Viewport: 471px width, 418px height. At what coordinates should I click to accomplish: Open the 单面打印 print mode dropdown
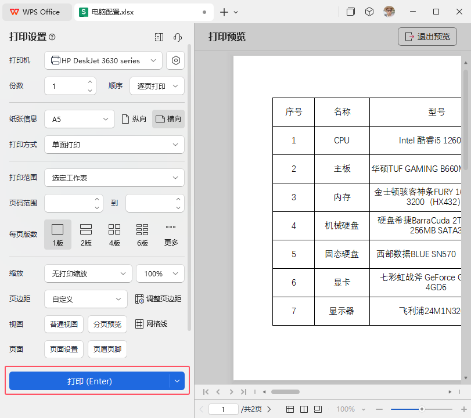pyautogui.click(x=114, y=145)
